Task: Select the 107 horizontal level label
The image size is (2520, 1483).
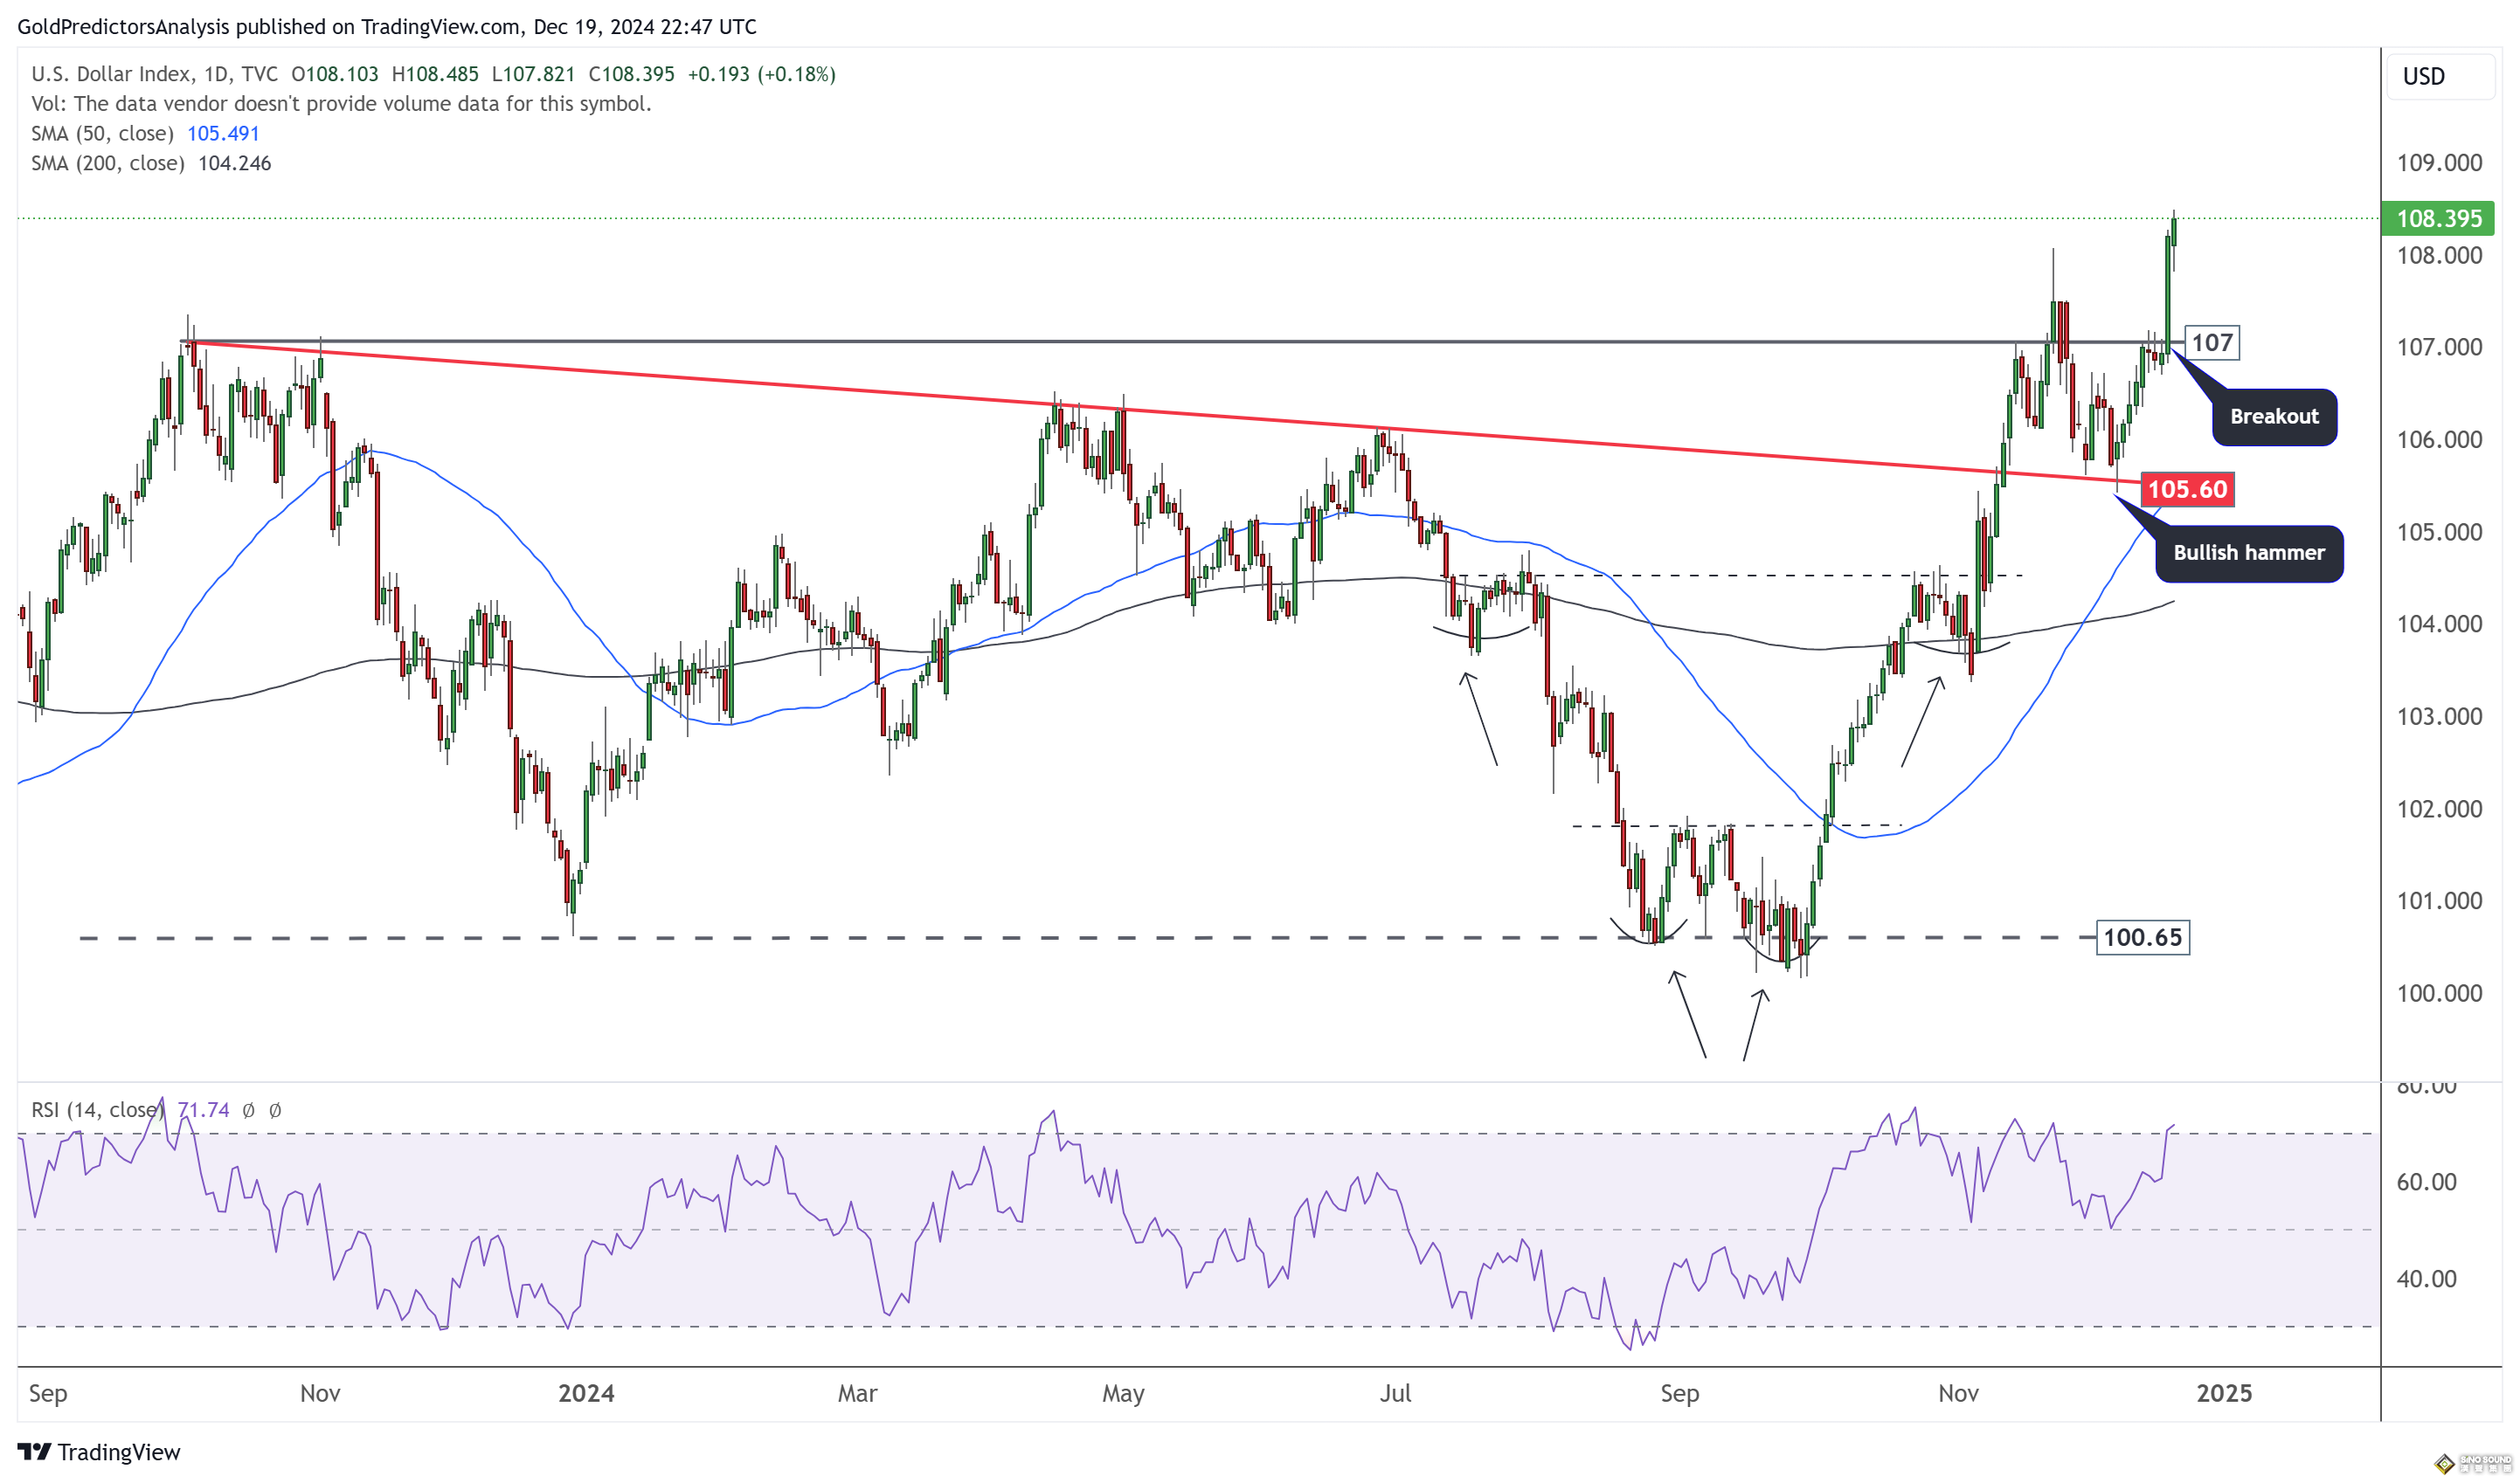Action: point(2211,342)
